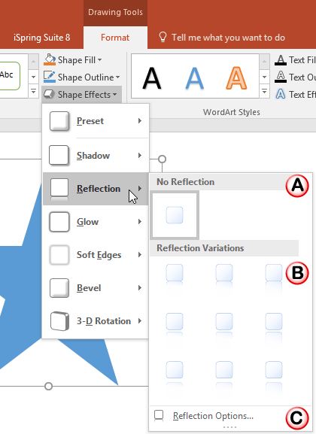The image size is (316, 434).
Task: Click the Drawing Tools contextual tab label
Action: (115, 12)
